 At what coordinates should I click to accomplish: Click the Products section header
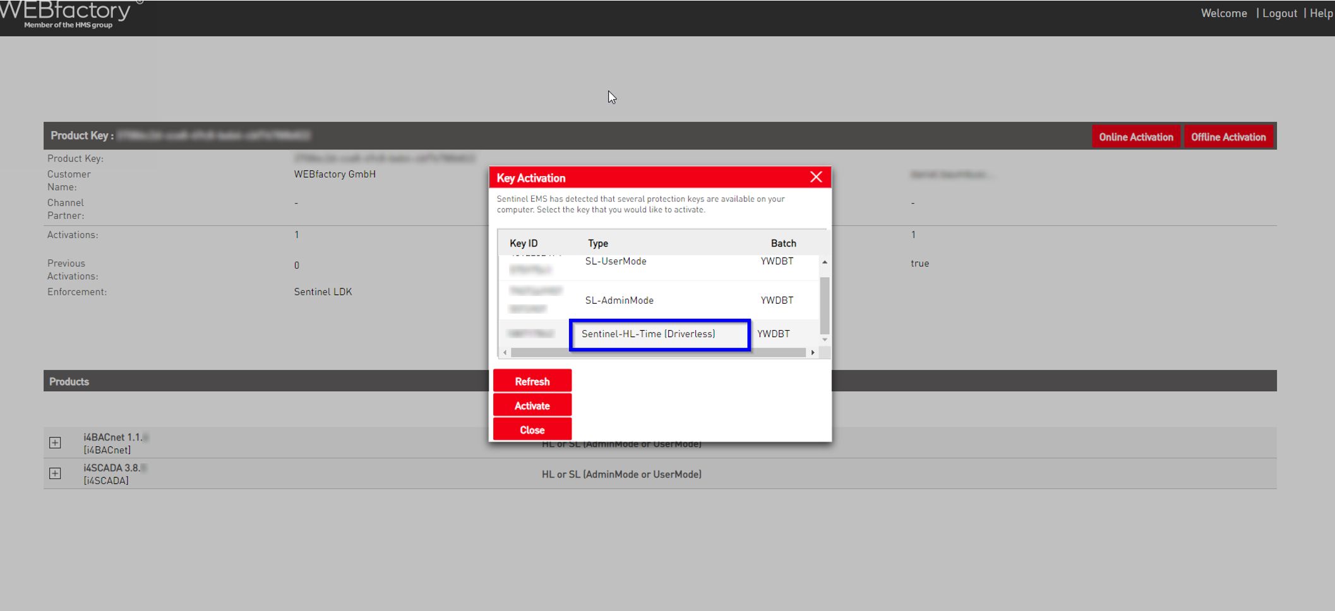tap(660, 381)
